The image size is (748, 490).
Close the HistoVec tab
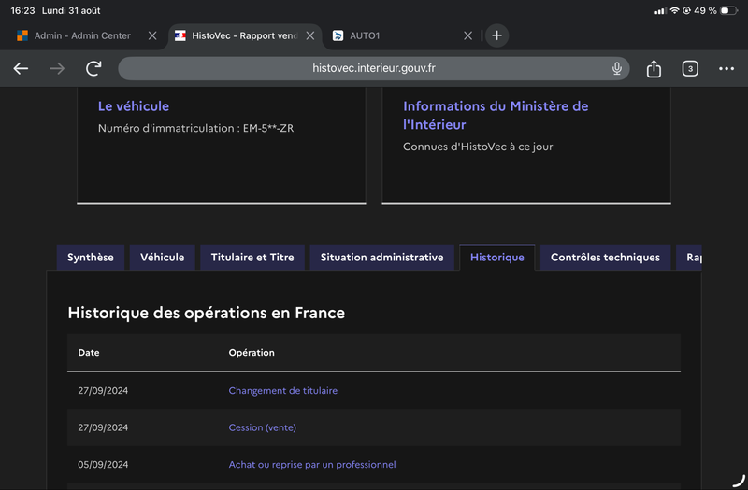[x=310, y=35]
